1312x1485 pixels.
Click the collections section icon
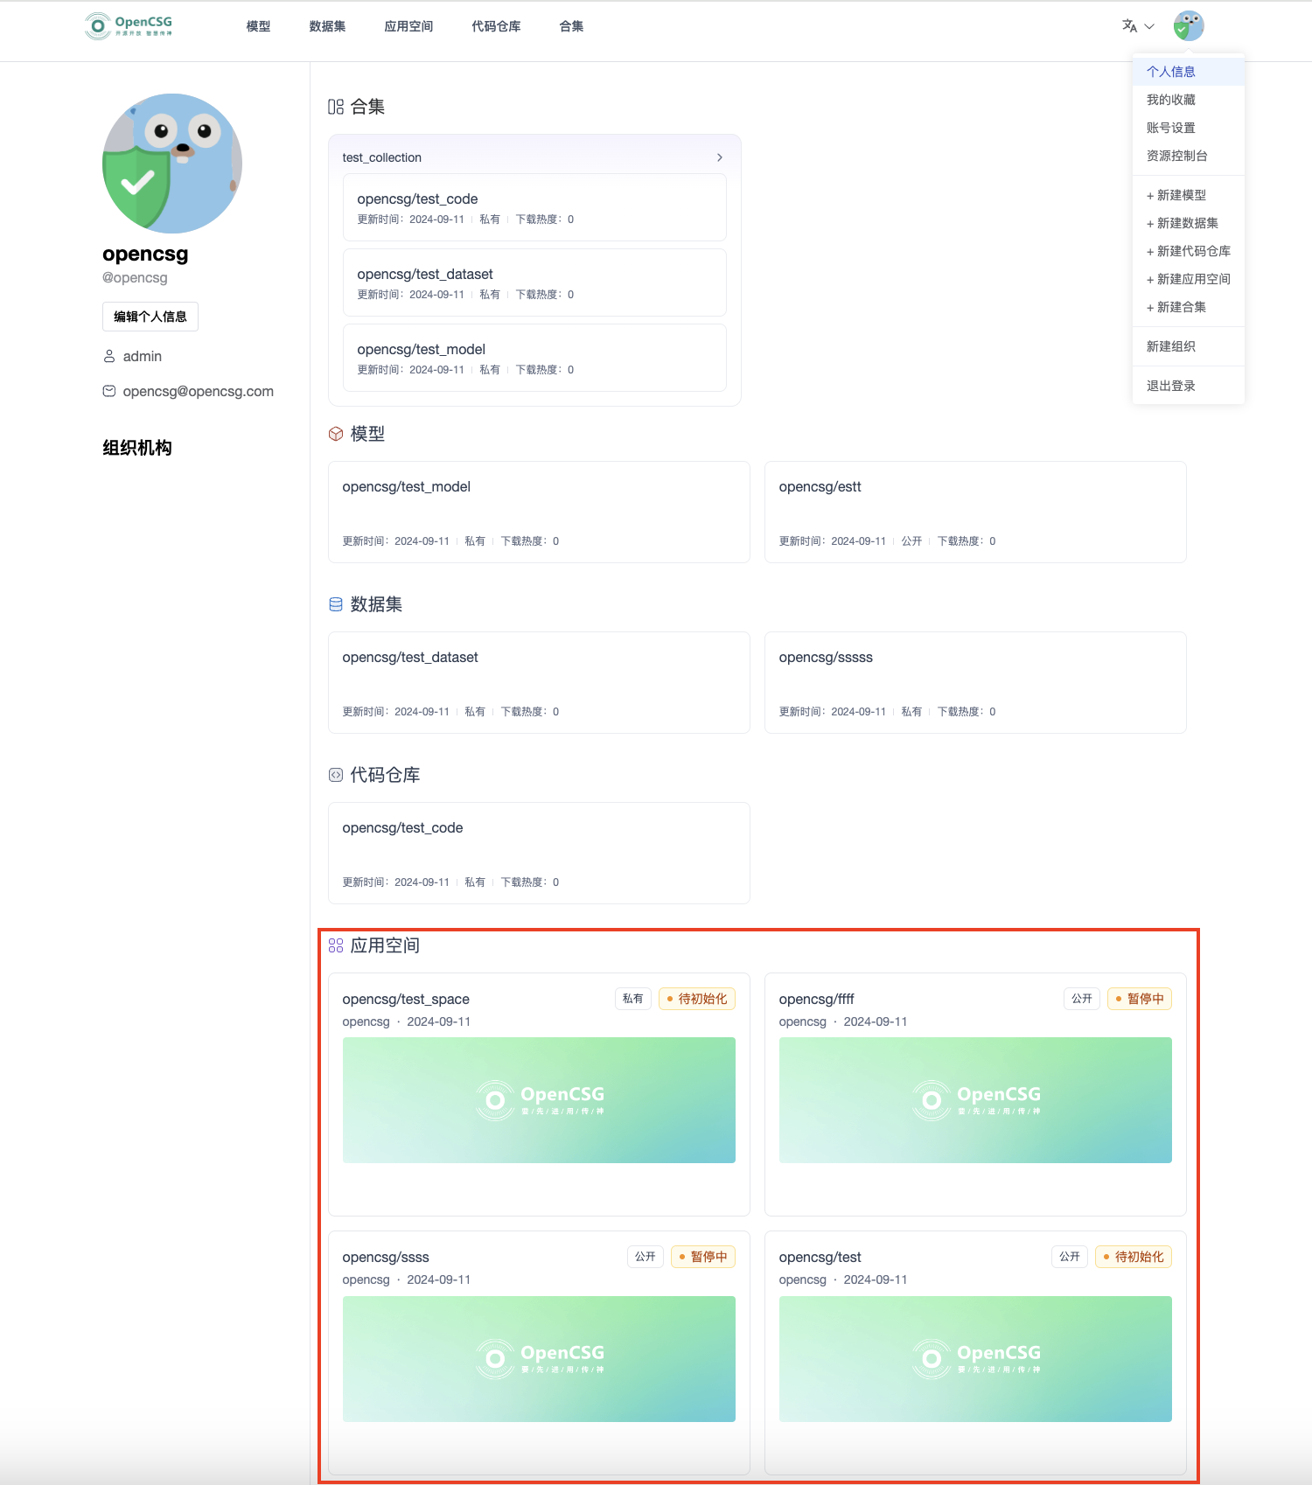(336, 107)
